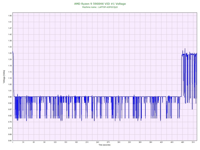Click the 331 seconds tick label
The width and height of the screenshot is (200, 150).
point(130,142)
